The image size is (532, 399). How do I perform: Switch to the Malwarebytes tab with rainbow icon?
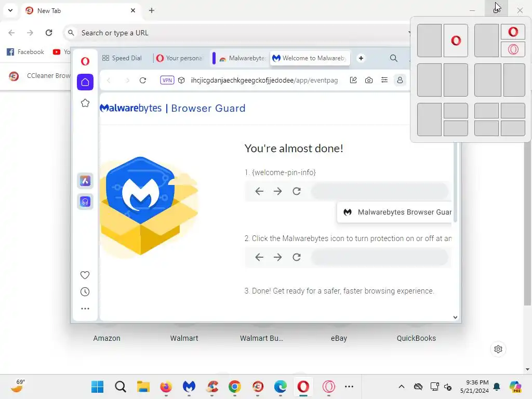[x=241, y=58]
